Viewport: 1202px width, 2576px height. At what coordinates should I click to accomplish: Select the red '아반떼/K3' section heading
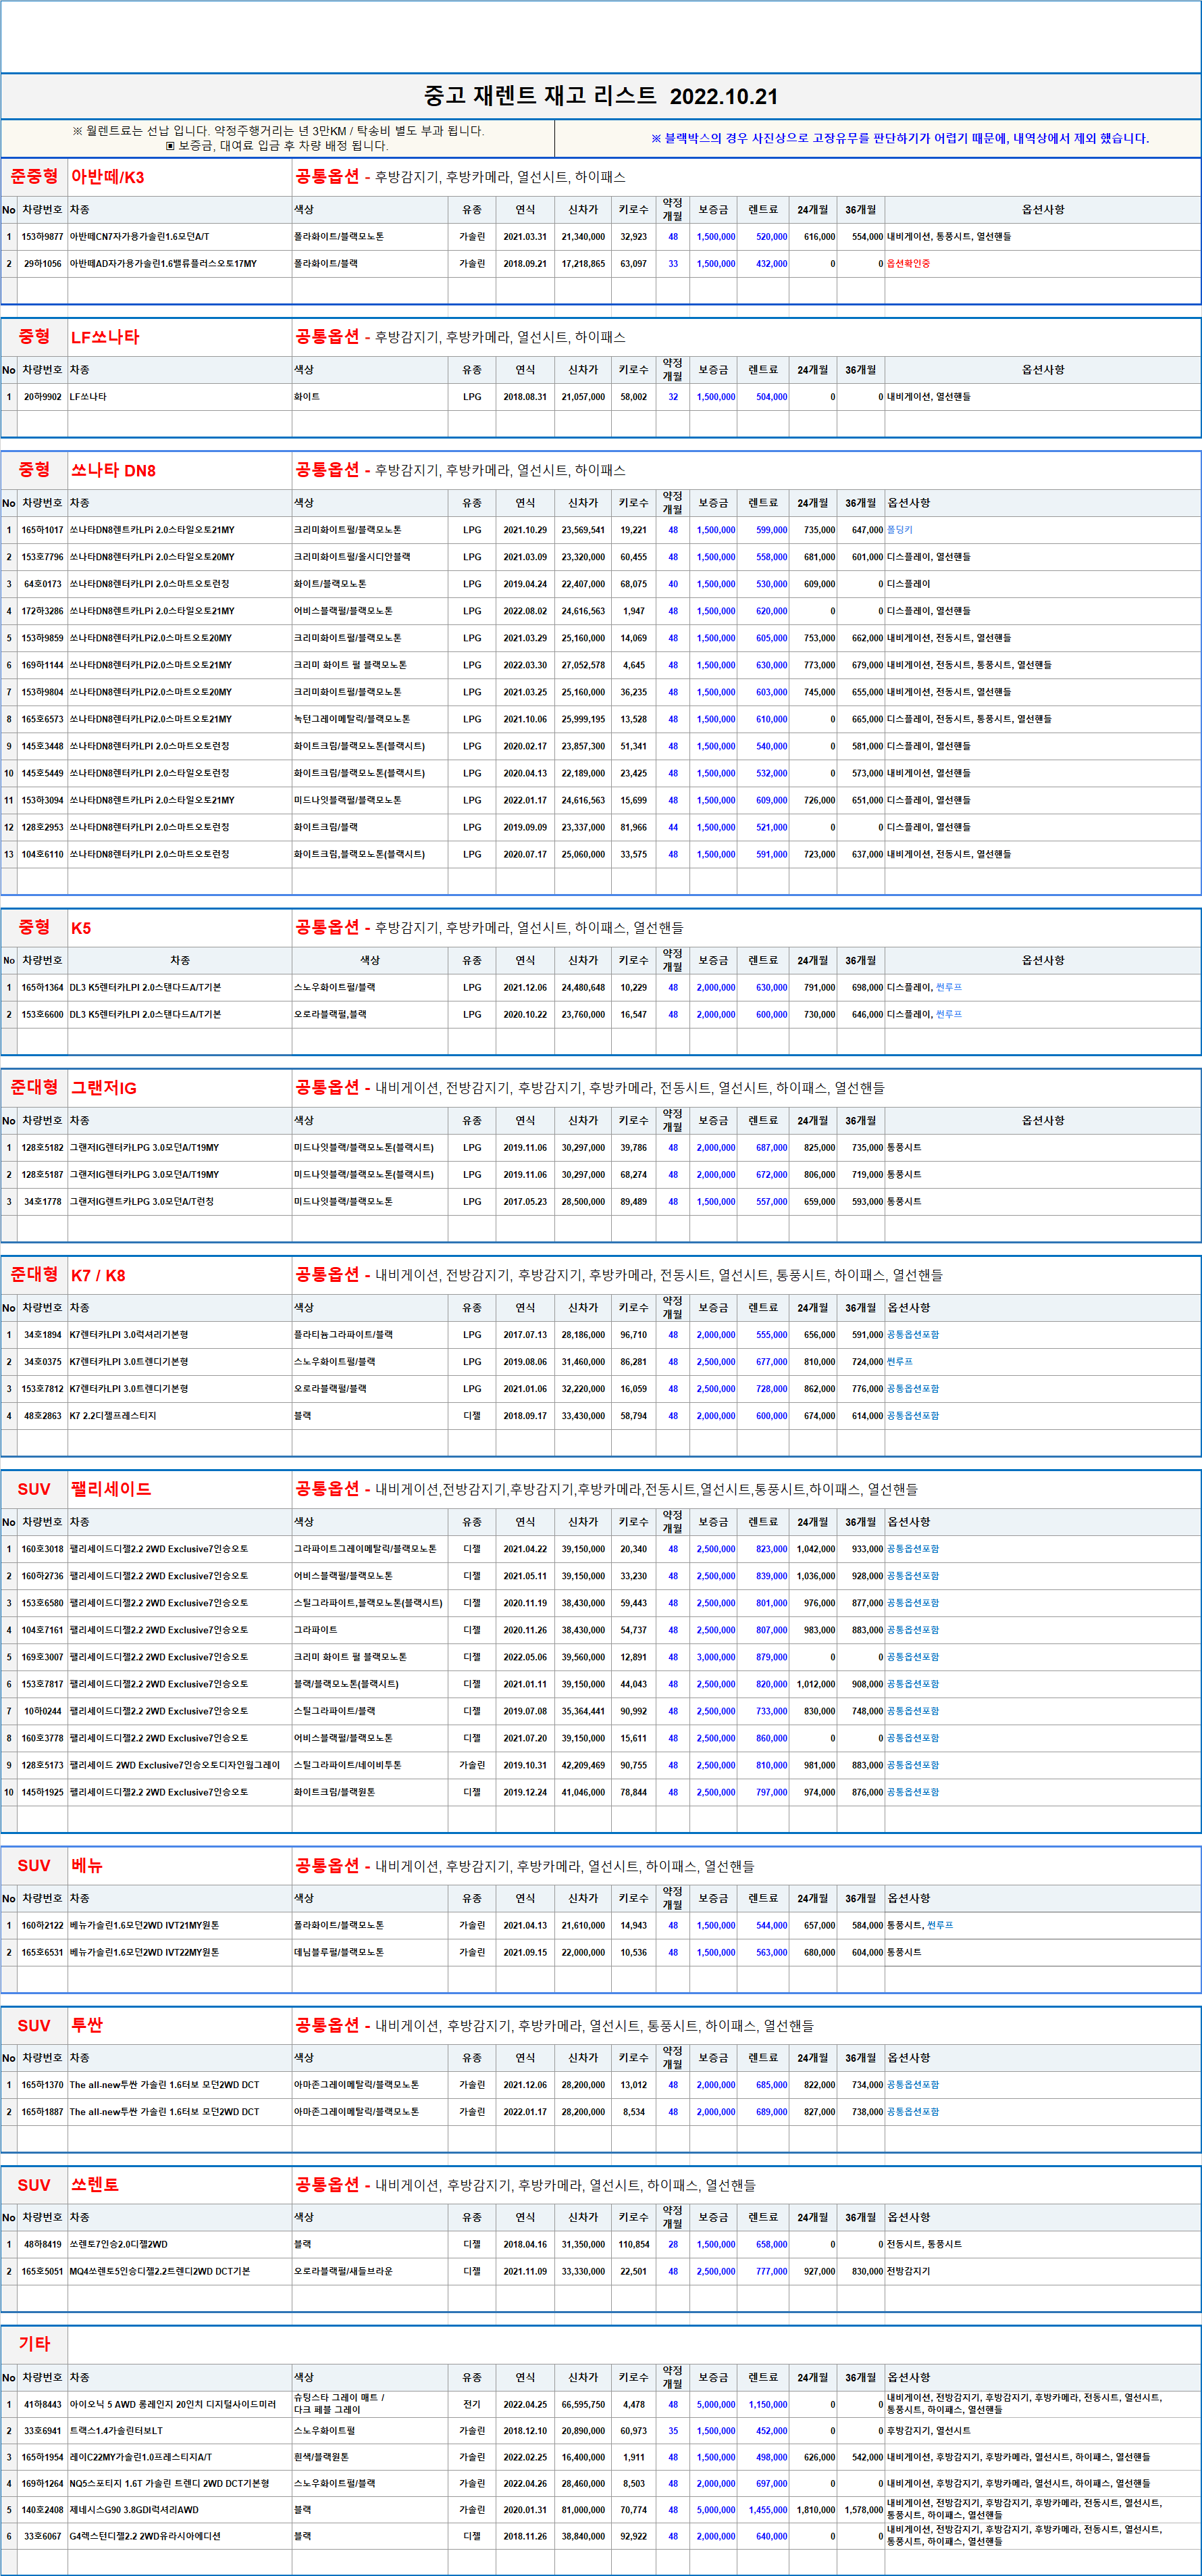coord(107,177)
